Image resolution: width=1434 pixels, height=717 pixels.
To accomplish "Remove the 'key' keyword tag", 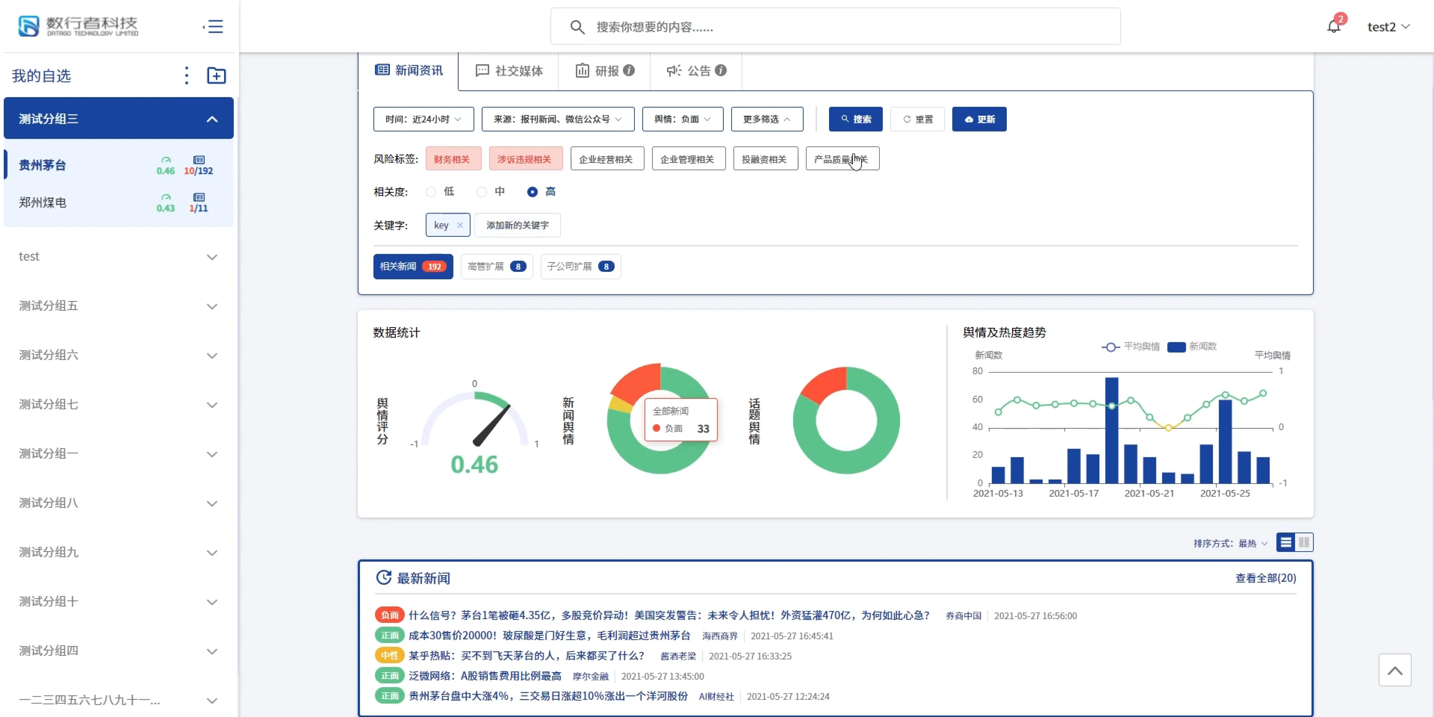I will coord(460,225).
